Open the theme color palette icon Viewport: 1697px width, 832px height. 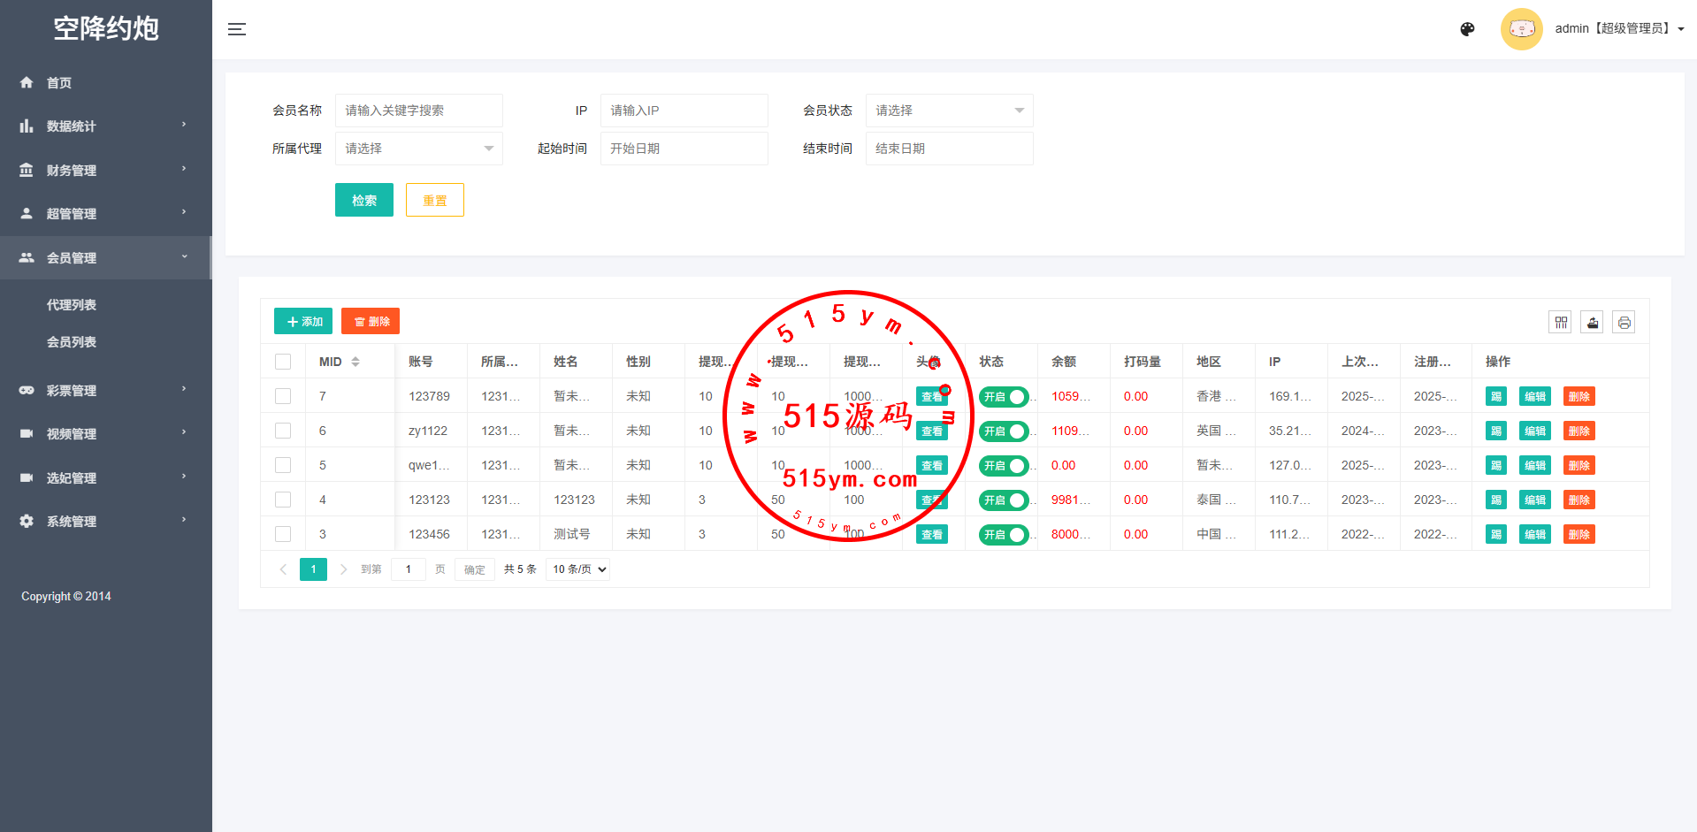(1467, 29)
